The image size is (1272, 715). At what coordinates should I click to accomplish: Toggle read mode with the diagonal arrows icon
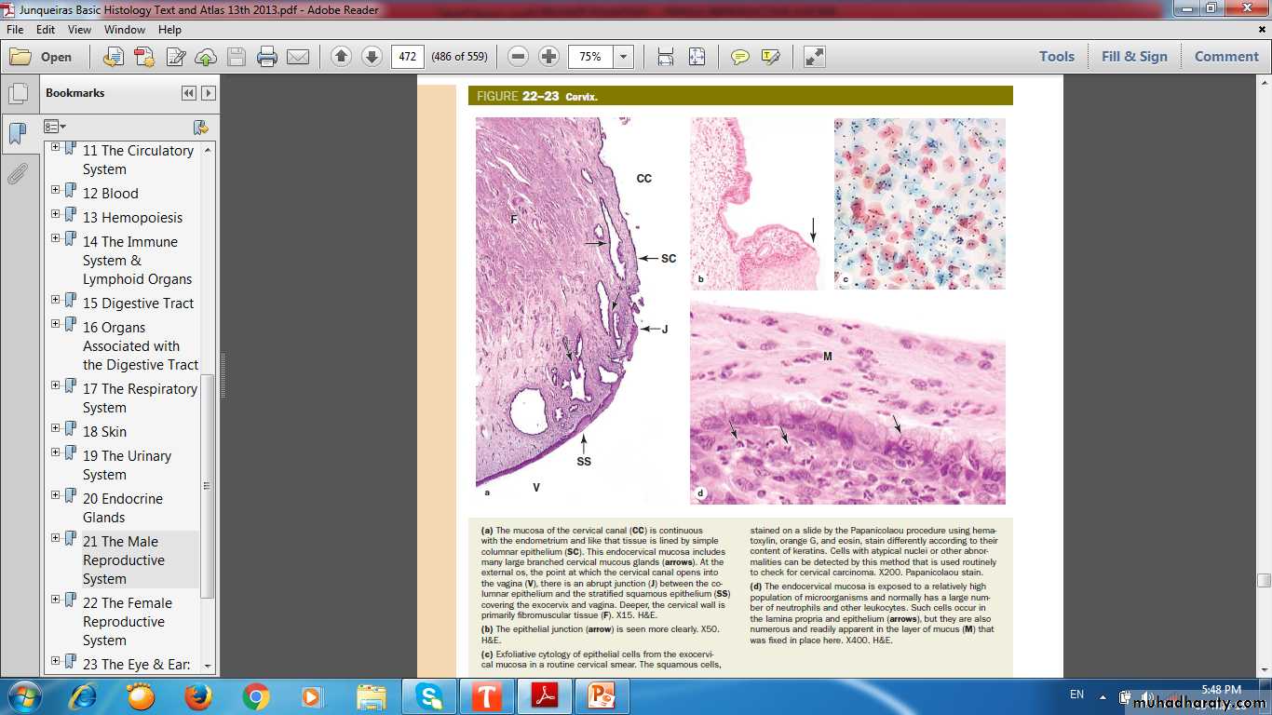[814, 57]
